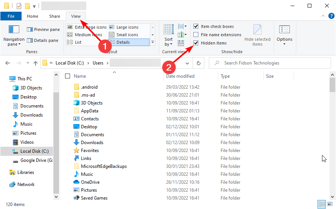Screen dimensions: 336x209
Task: Select the Saved Games folder
Action: pyautogui.click(x=94, y=198)
